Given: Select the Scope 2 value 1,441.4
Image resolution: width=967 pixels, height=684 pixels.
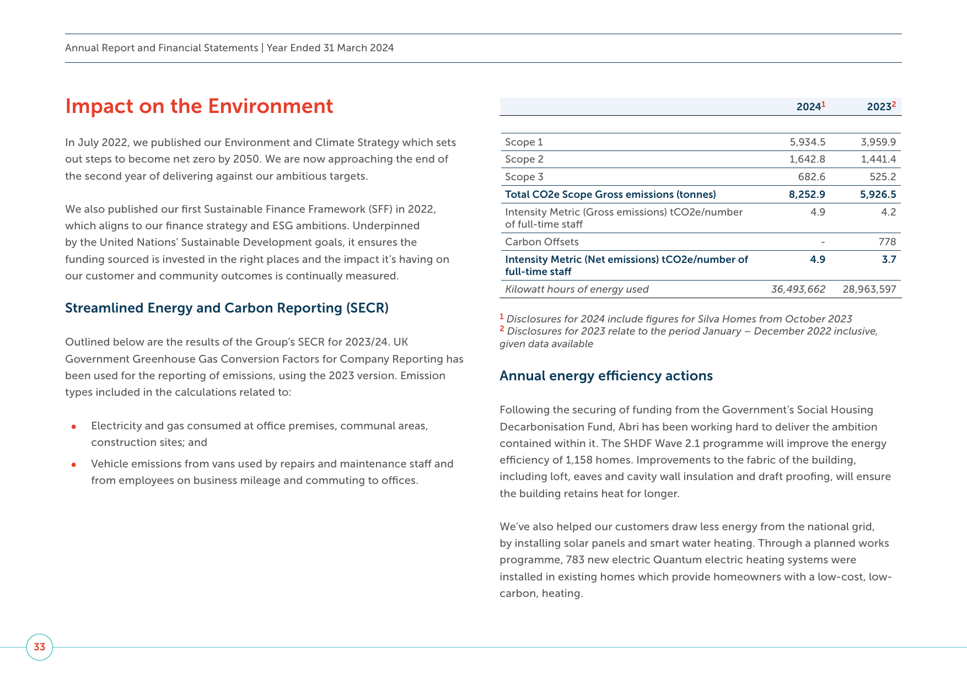Looking at the screenshot, I should click(x=878, y=159).
